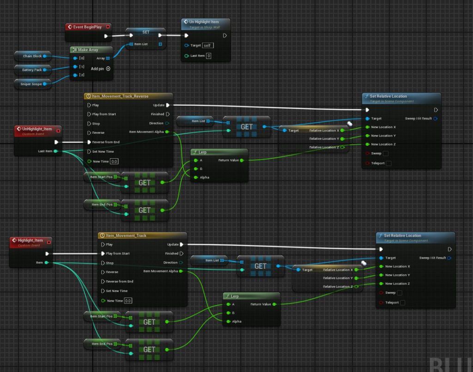This screenshot has width=473, height=372.
Task: Click the array output pin on Make Array
Action: 108,58
